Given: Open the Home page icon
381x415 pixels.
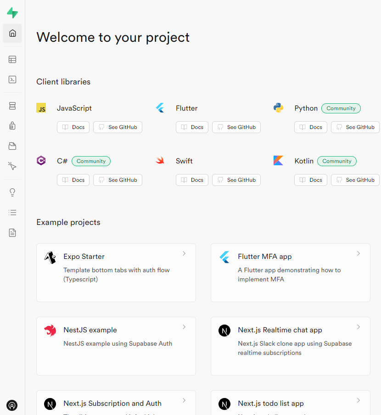Looking at the screenshot, I should (12, 33).
